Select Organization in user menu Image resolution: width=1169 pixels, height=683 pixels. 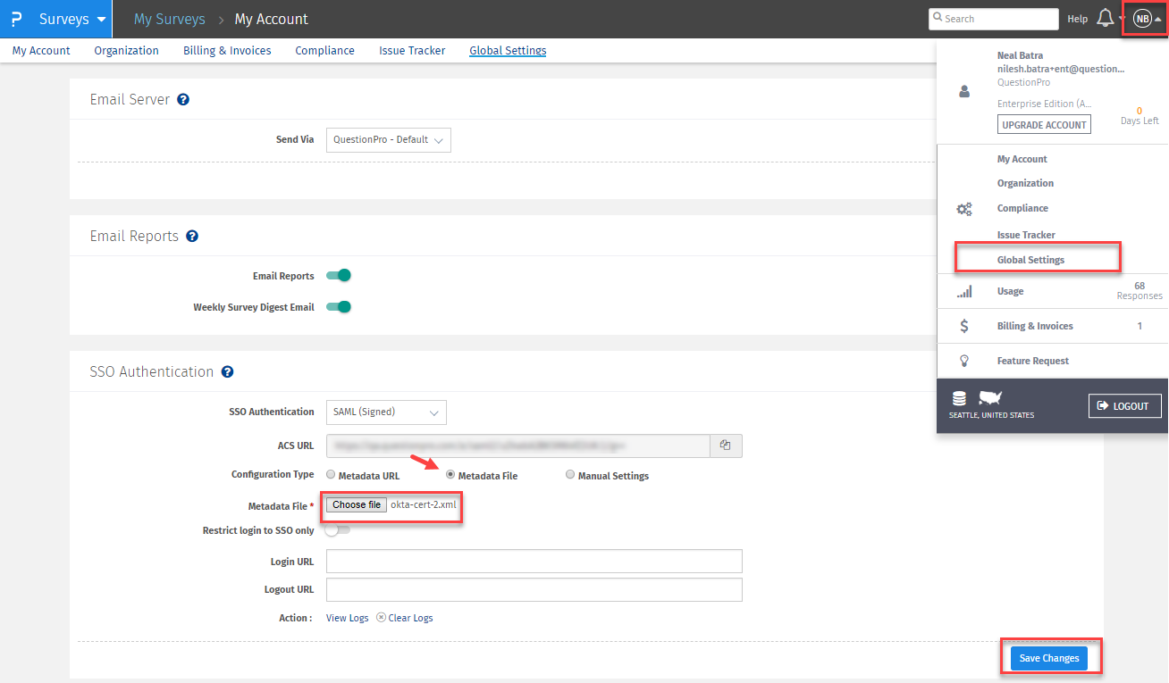point(1026,183)
